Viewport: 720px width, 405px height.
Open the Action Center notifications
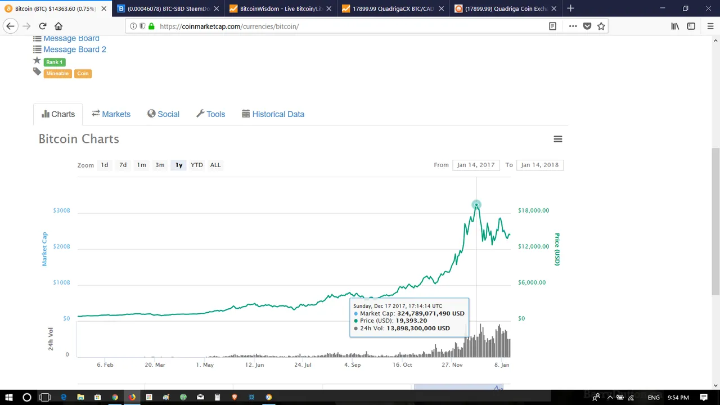tap(704, 397)
